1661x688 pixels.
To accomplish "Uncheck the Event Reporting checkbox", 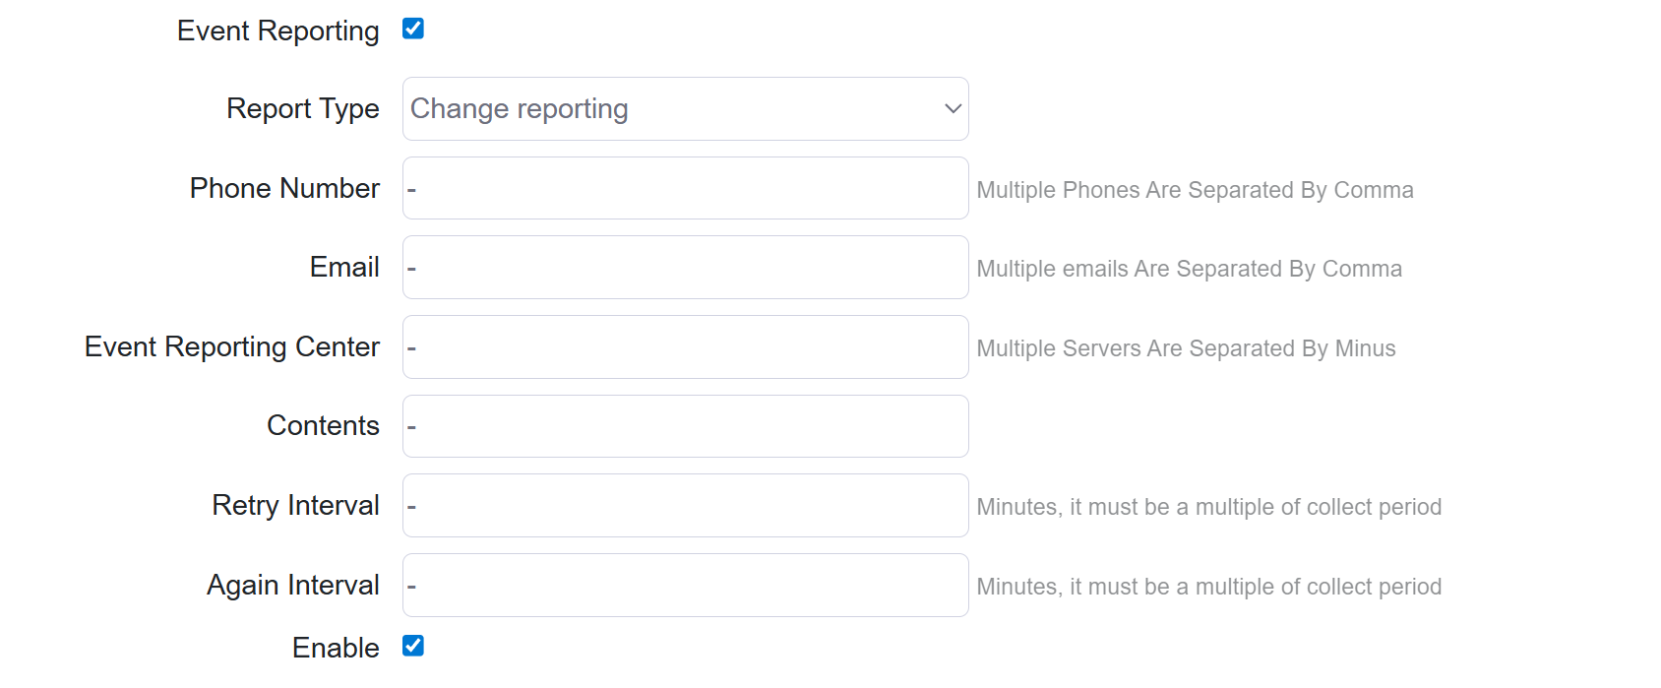I will click(x=413, y=29).
